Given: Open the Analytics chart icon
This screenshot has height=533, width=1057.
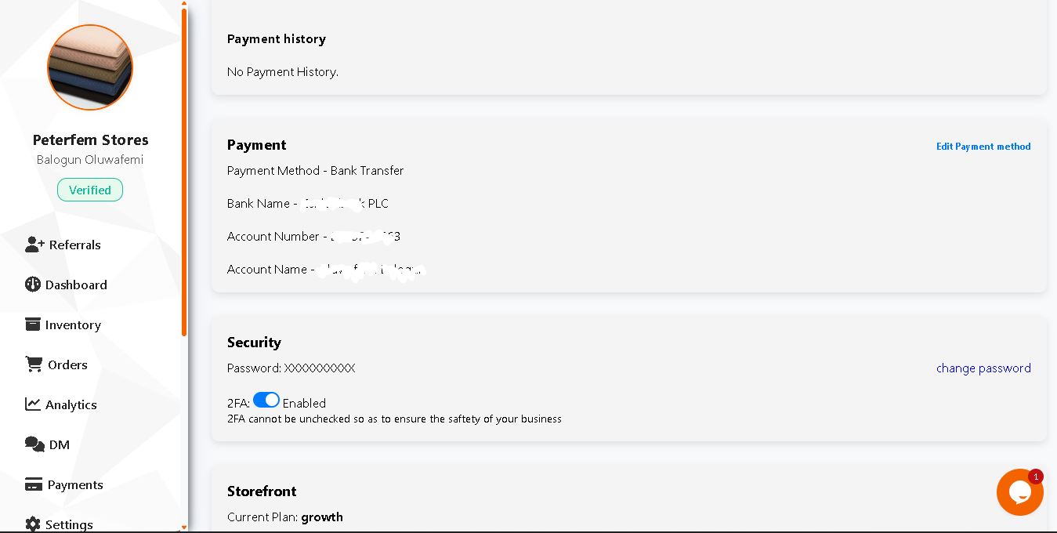Looking at the screenshot, I should point(32,404).
